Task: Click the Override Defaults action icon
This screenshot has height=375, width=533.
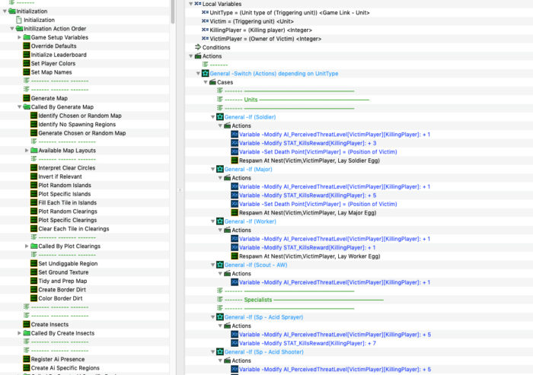Action: pyautogui.click(x=26, y=46)
